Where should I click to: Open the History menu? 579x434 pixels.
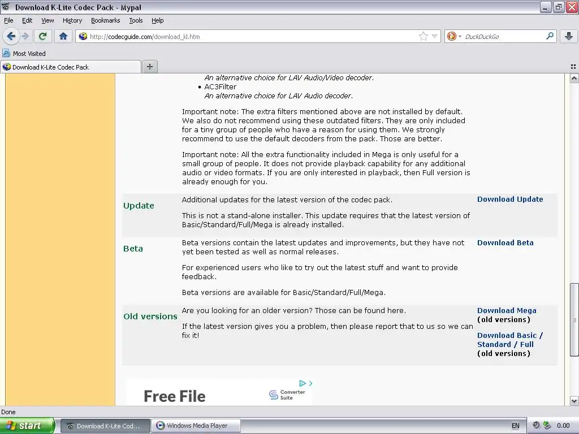click(x=72, y=20)
